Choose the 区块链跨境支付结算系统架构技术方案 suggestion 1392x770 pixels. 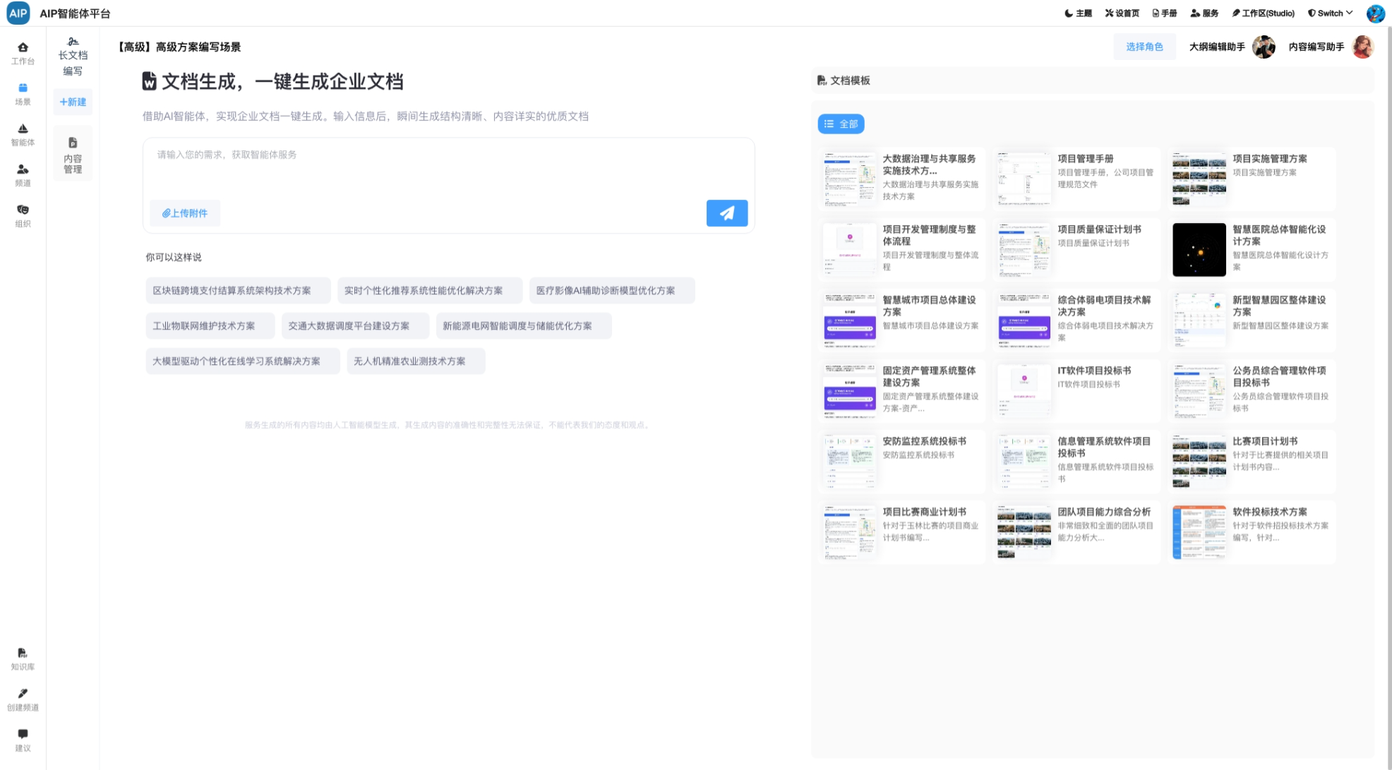(x=238, y=290)
